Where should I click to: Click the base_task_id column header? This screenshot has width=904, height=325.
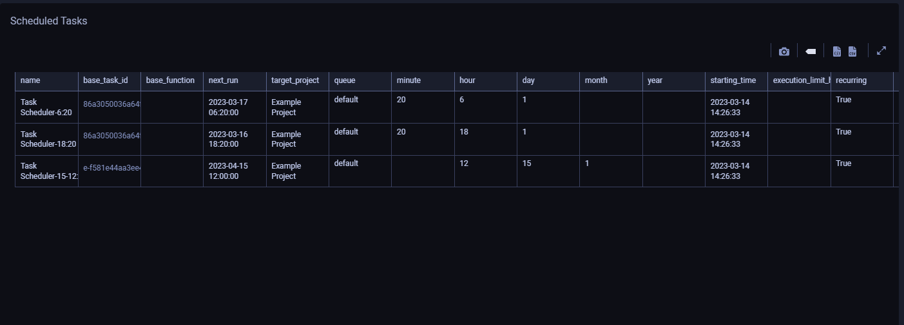(x=106, y=80)
